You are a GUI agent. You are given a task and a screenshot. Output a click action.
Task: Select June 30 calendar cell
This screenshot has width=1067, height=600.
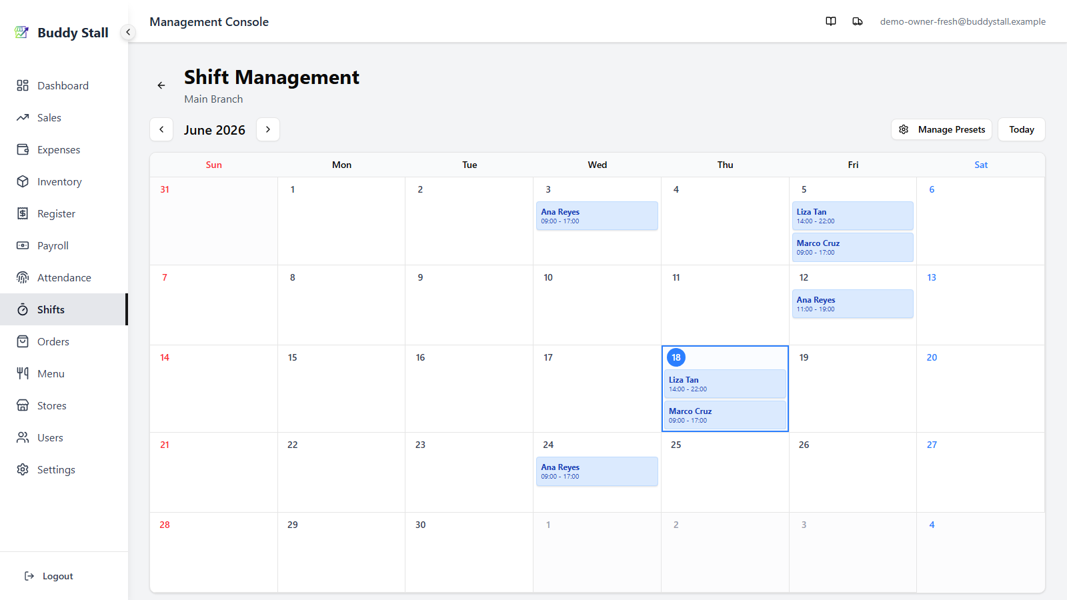click(x=469, y=552)
